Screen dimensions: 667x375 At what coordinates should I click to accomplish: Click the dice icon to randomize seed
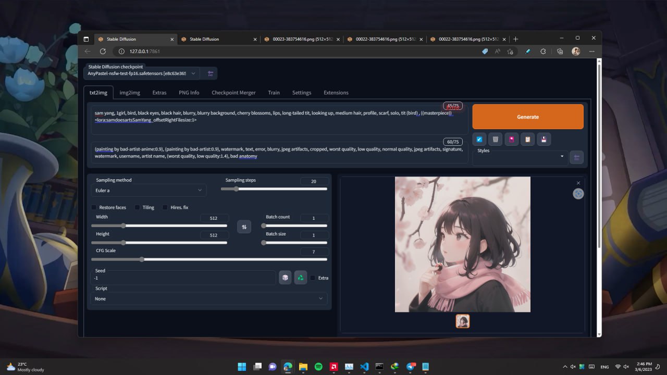point(285,278)
